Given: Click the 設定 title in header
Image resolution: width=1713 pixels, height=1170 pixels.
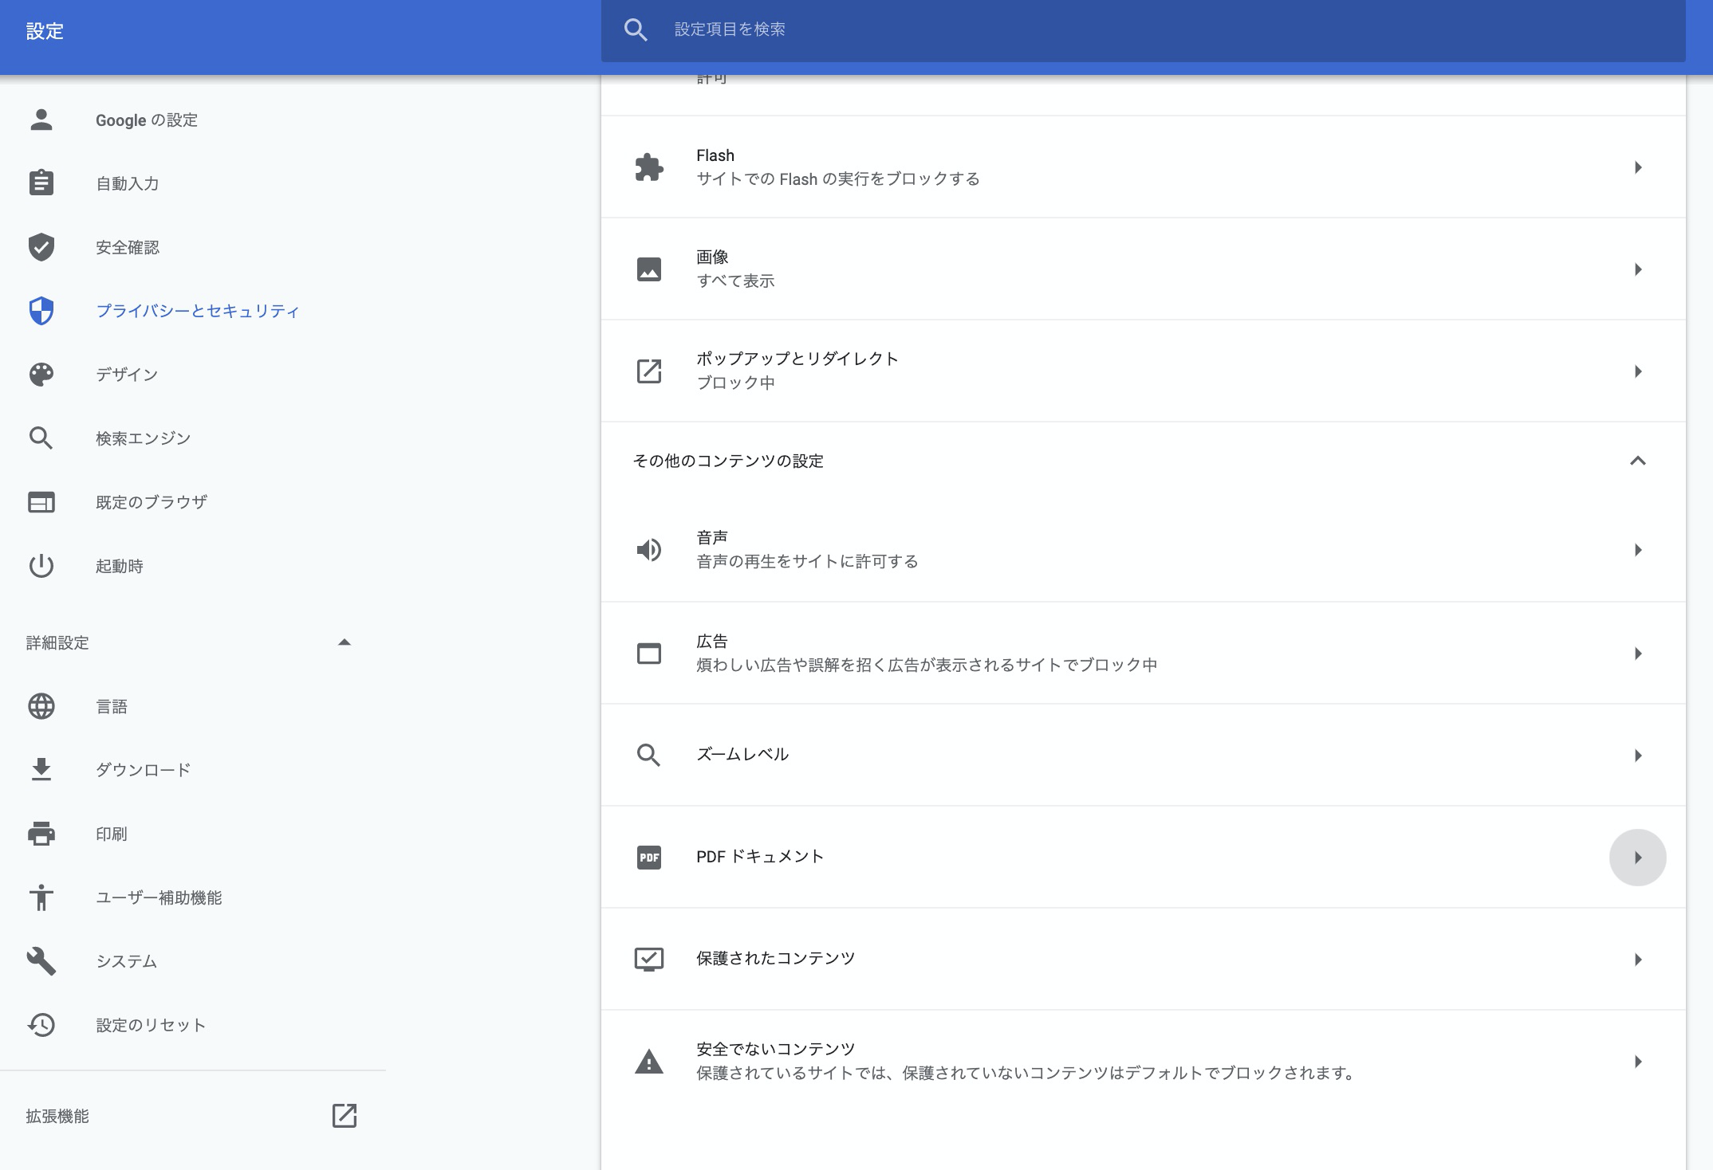Looking at the screenshot, I should point(45,31).
